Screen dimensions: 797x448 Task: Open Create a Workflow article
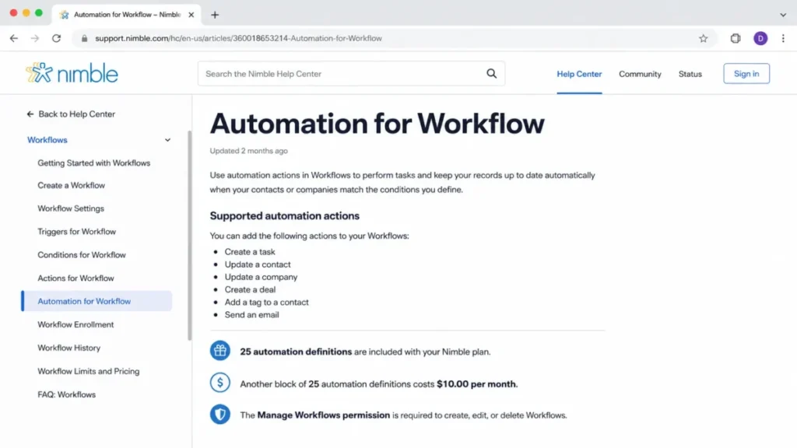(x=71, y=185)
